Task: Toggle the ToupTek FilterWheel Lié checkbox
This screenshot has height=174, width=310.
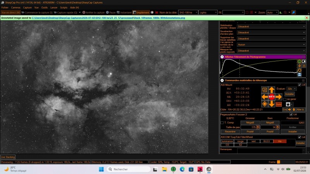Action: click(299, 137)
